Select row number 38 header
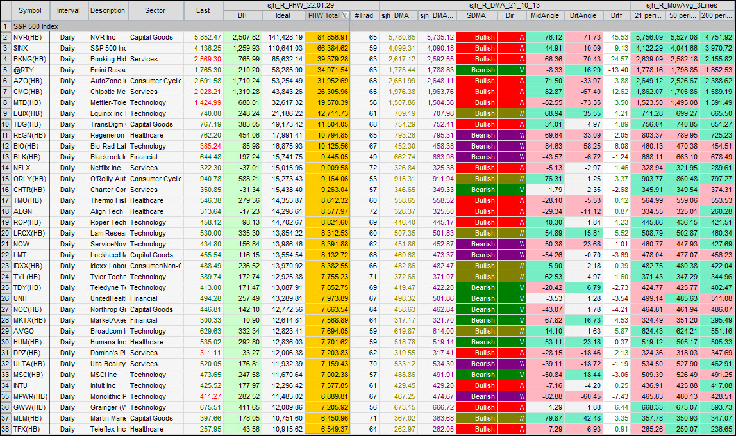This screenshot has height=436, width=736. click(6, 430)
